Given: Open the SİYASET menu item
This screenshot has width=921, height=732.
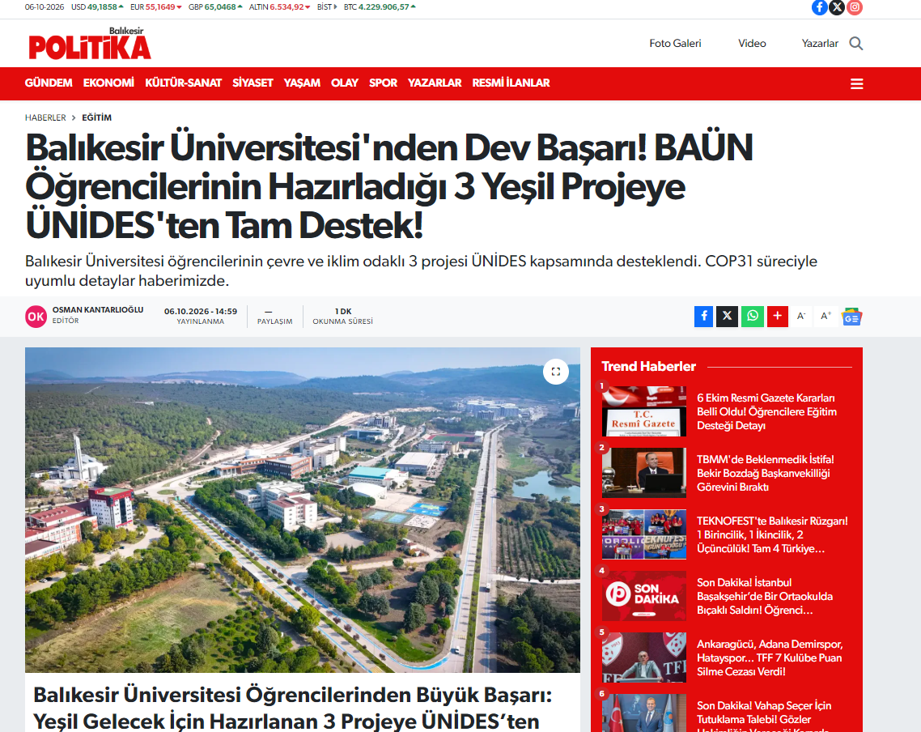Looking at the screenshot, I should click(x=253, y=83).
